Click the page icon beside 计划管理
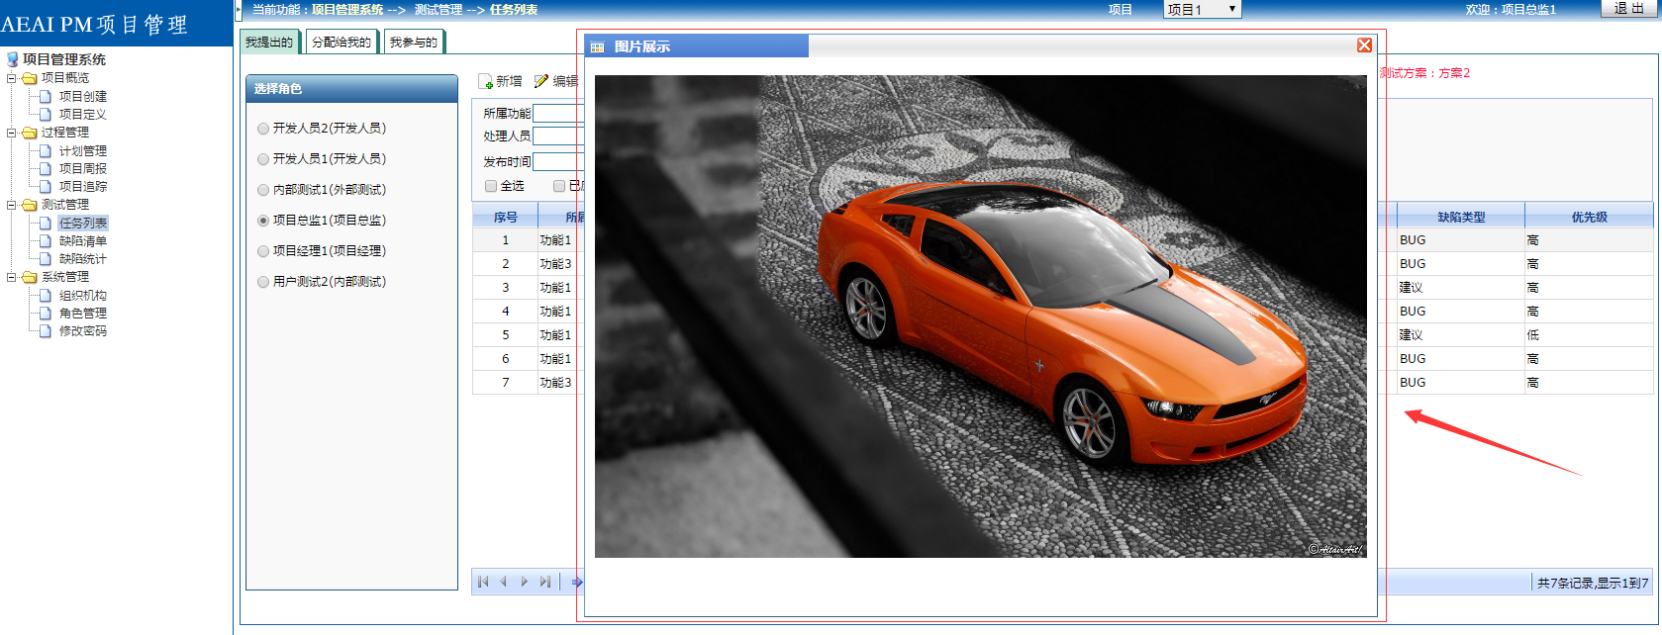Viewport: 1662px width, 635px height. coord(46,150)
